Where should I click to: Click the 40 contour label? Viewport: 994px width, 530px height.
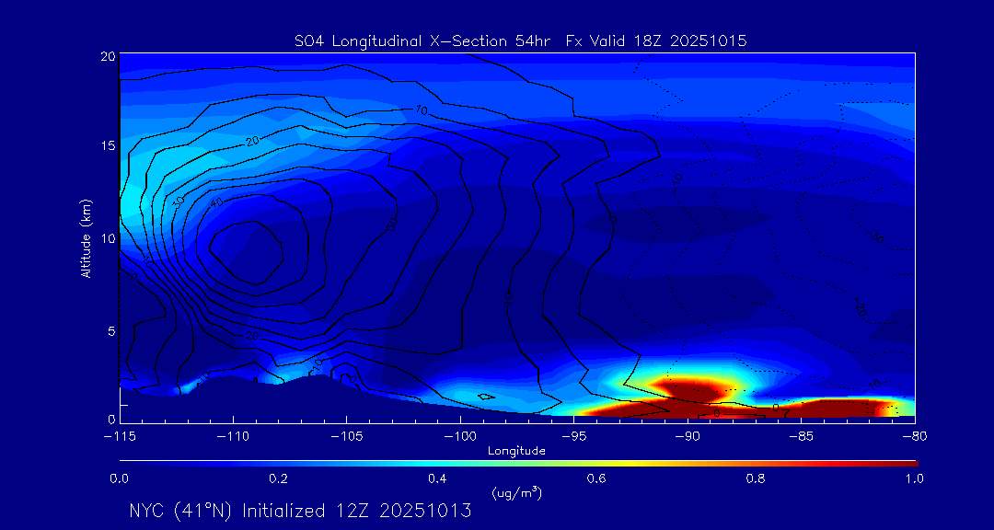(217, 202)
